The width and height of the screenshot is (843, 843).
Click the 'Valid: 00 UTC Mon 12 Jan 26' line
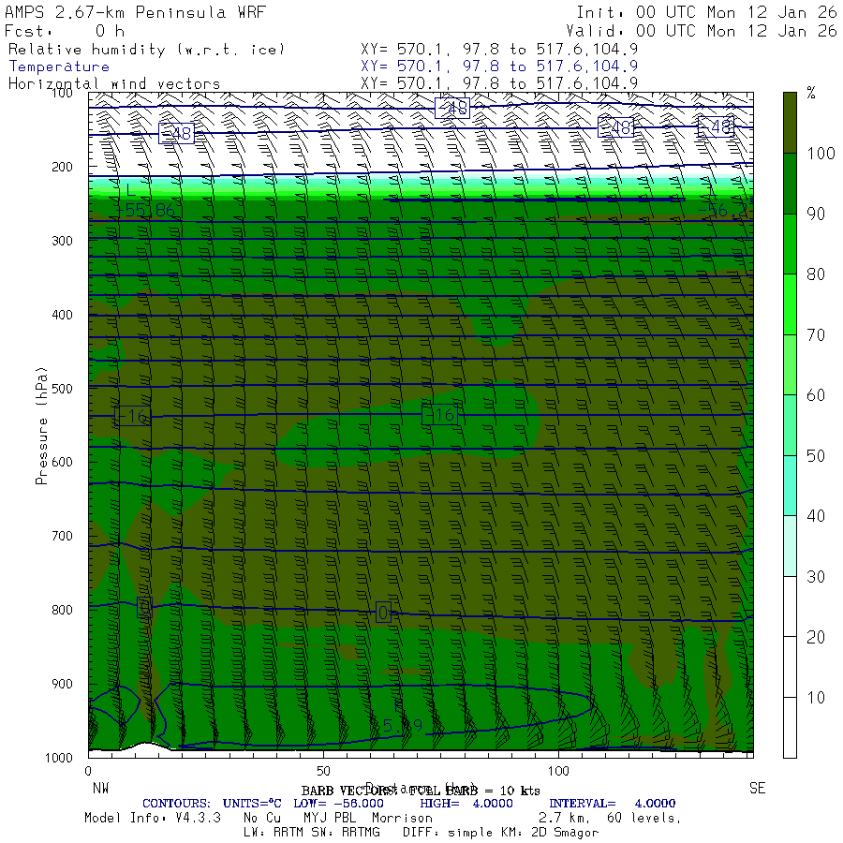701,31
